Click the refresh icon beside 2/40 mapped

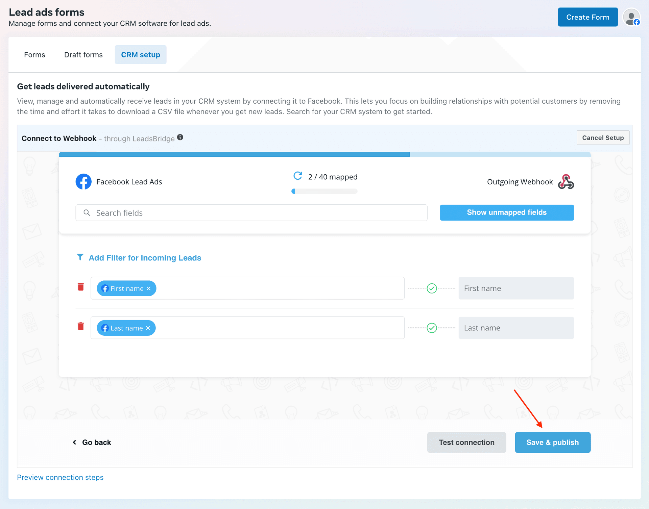pyautogui.click(x=298, y=176)
